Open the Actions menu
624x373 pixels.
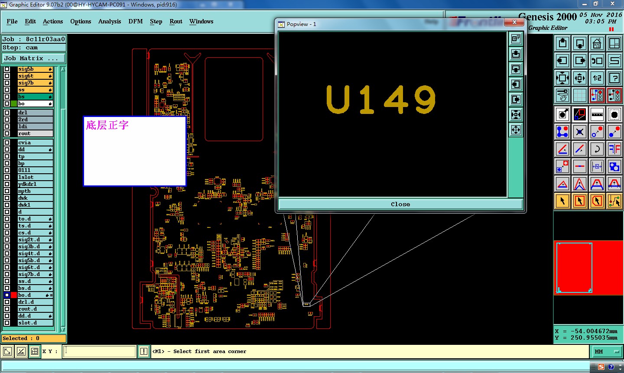tap(53, 21)
